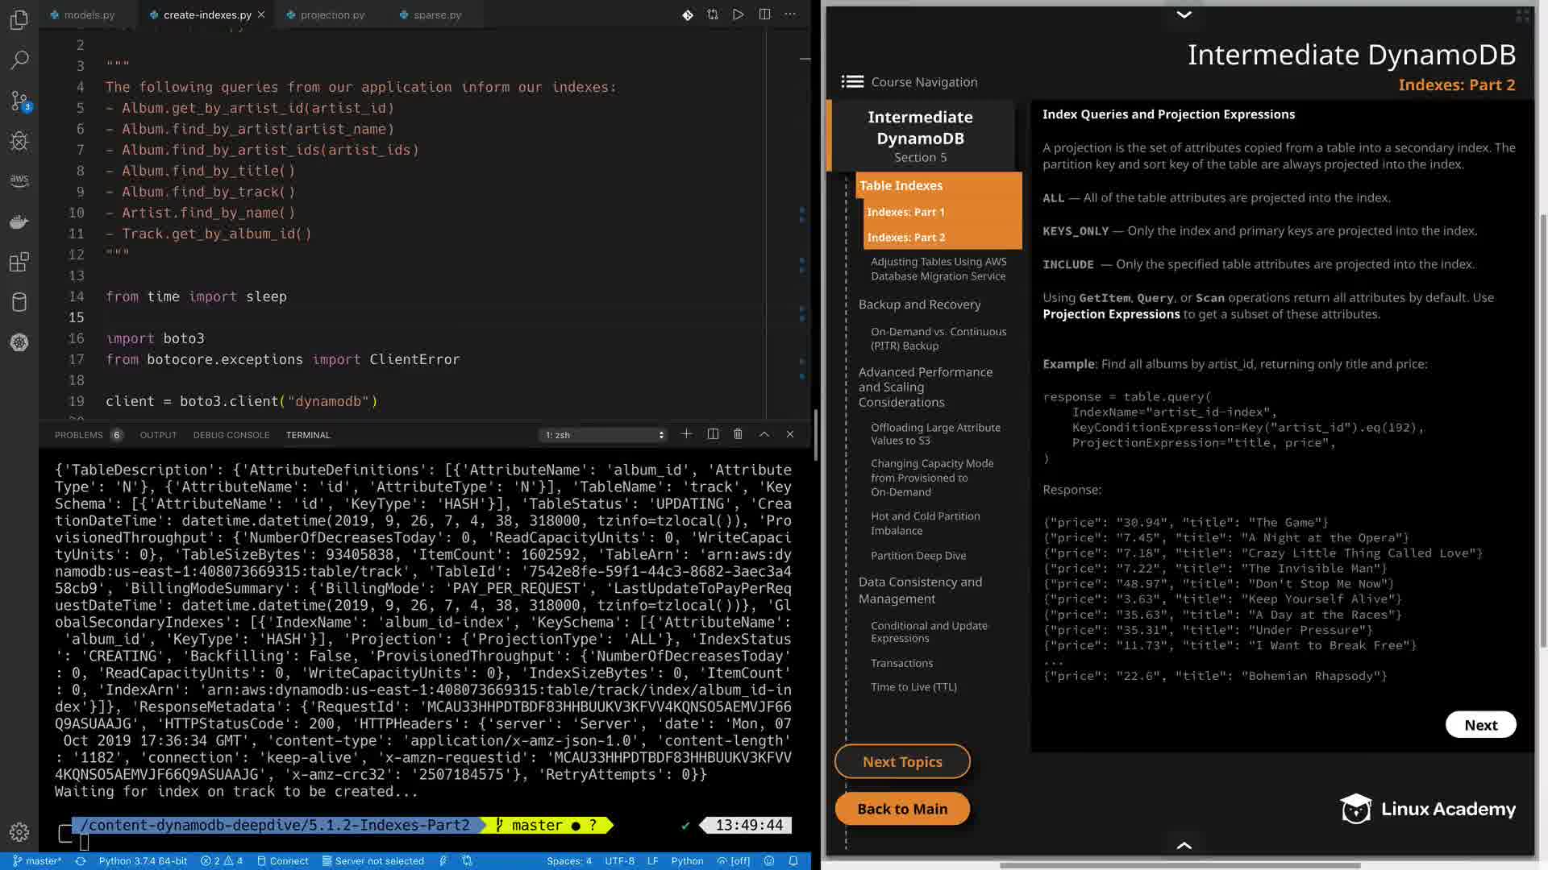1548x870 pixels.
Task: Open the Explorer icon in activity bar
Action: pos(19,20)
